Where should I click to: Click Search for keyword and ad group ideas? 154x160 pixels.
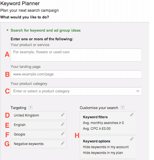pos(45,30)
